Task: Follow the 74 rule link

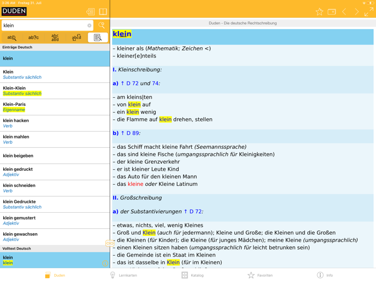Action: (155, 83)
